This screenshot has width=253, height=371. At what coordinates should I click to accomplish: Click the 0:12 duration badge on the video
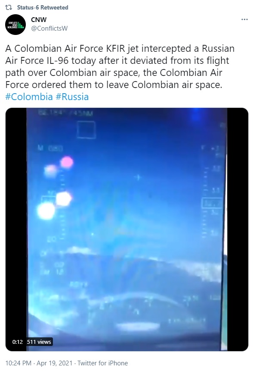(x=18, y=342)
